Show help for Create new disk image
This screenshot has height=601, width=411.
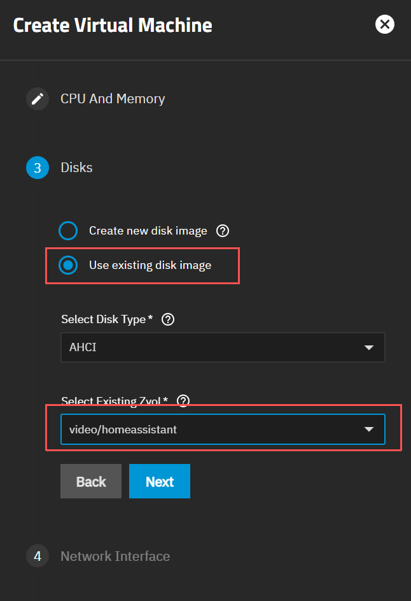click(223, 231)
